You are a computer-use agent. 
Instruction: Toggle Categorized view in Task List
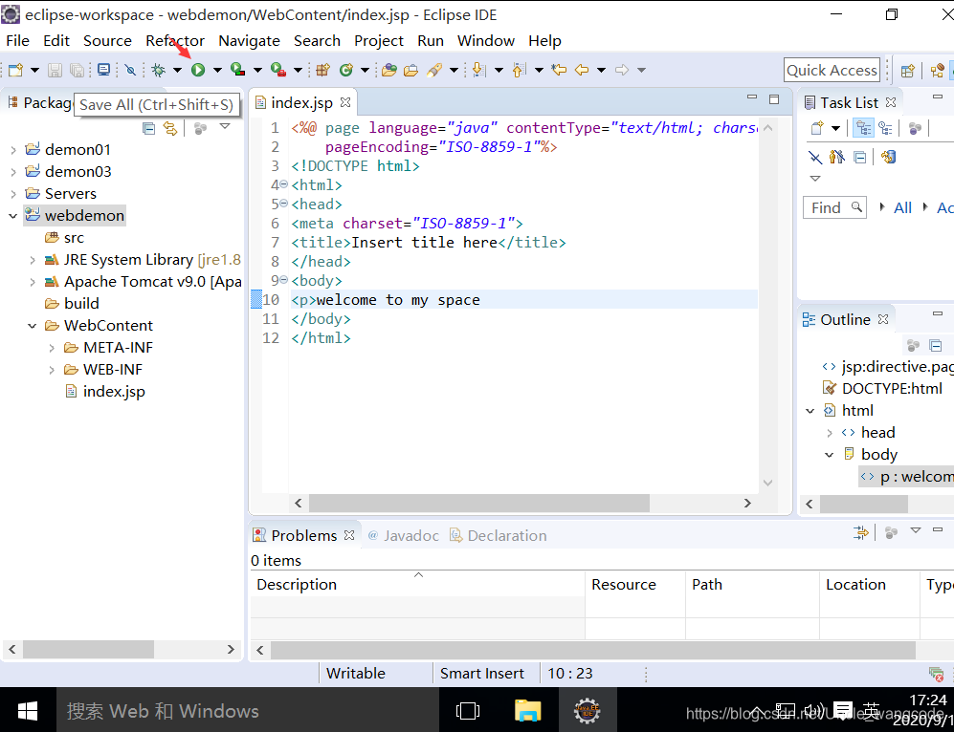[x=863, y=128]
